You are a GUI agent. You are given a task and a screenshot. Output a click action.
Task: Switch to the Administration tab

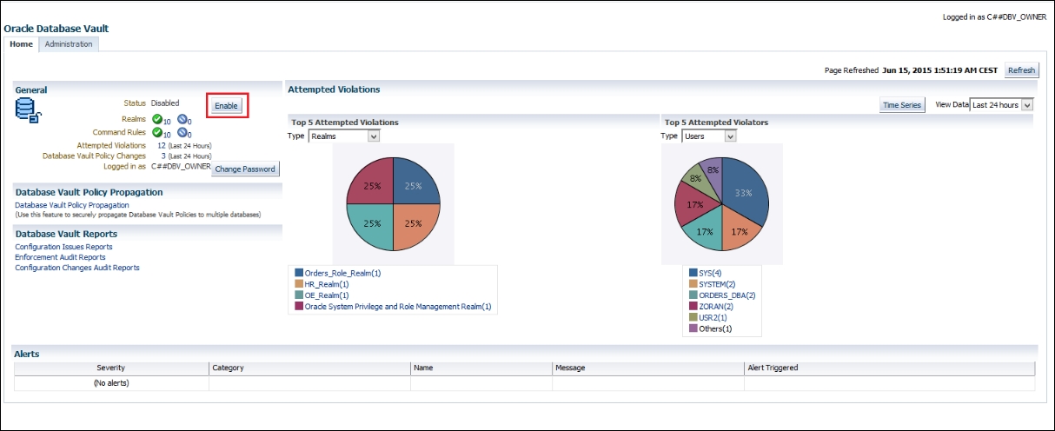pos(69,44)
